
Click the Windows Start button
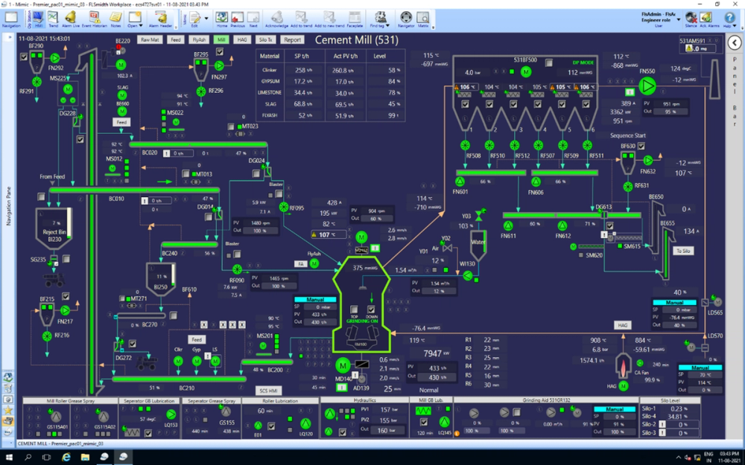(x=8, y=457)
